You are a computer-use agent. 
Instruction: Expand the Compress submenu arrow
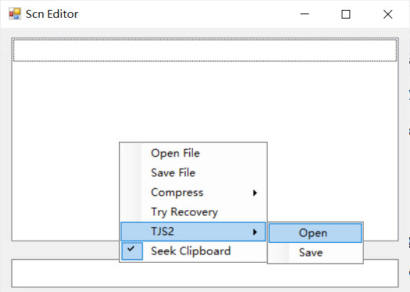pos(255,193)
